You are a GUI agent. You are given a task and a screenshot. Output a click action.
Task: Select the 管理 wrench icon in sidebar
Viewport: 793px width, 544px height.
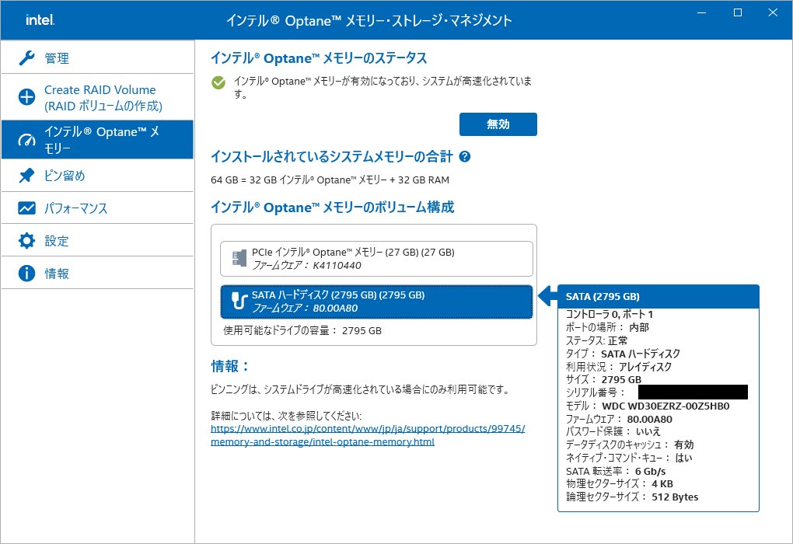pyautogui.click(x=26, y=57)
